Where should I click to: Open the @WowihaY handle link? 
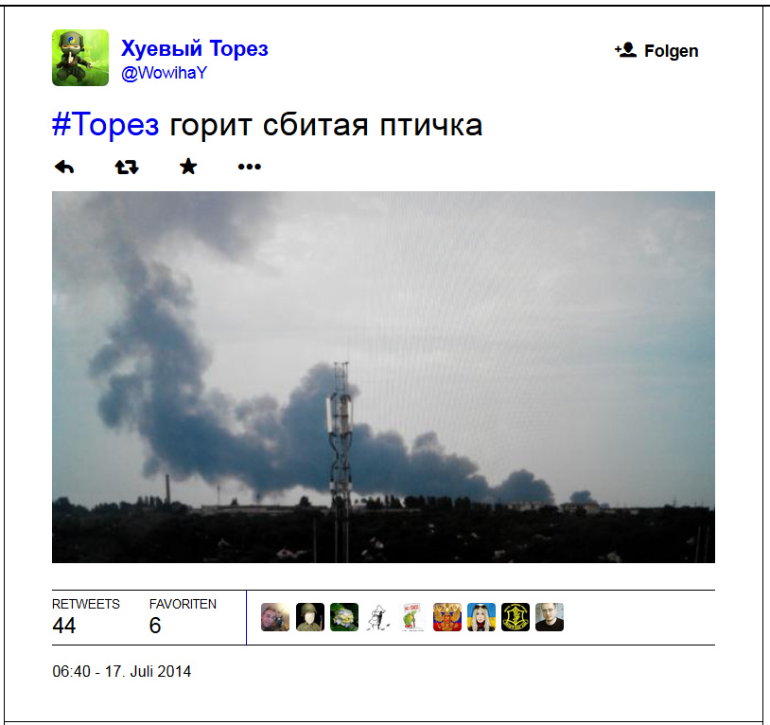click(164, 73)
